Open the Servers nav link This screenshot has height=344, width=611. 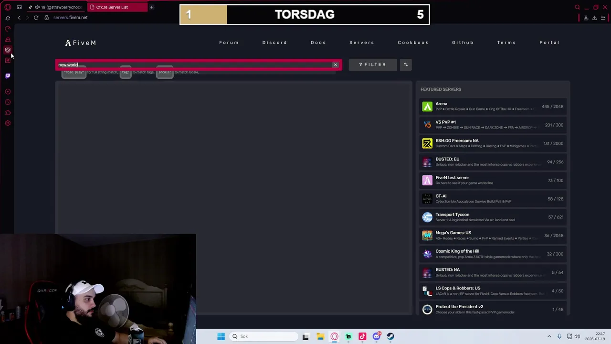click(362, 43)
